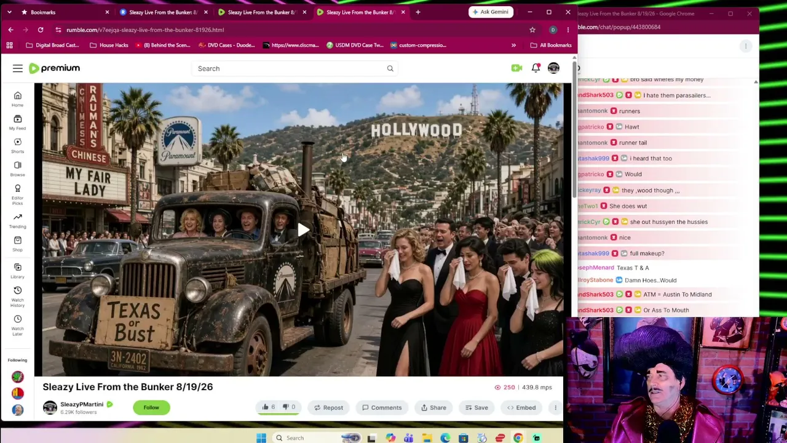Play the video with center play button

click(x=303, y=230)
